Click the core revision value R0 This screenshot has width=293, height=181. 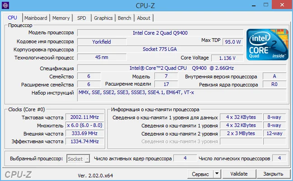[x=274, y=84]
